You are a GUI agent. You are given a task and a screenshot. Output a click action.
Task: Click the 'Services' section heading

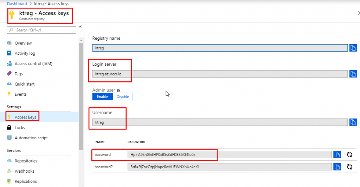[14, 151]
